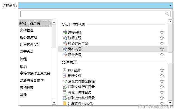Click the 压缩文件为zip包 icon
Viewport: 175px width, 110px height.
click(65, 103)
